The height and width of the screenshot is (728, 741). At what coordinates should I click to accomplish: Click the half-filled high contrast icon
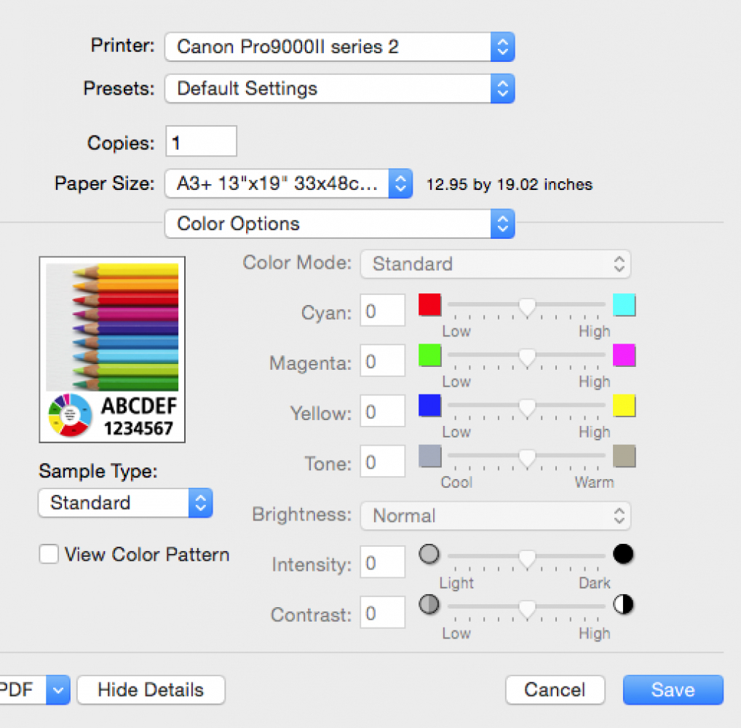pos(623,605)
